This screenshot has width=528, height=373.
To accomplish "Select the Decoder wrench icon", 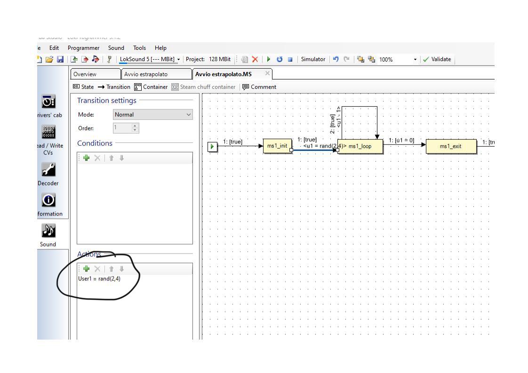I will coord(48,170).
